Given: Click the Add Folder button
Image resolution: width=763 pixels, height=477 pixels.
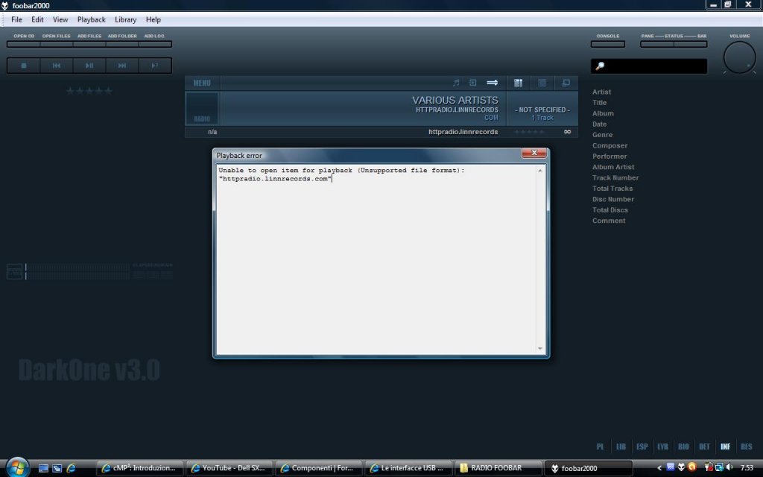Looking at the screenshot, I should [122, 44].
